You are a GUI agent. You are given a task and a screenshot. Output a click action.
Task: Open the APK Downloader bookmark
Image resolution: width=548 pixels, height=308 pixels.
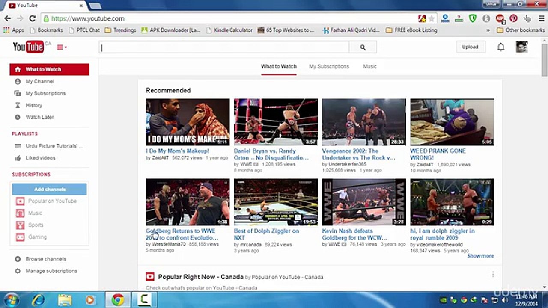(x=170, y=30)
